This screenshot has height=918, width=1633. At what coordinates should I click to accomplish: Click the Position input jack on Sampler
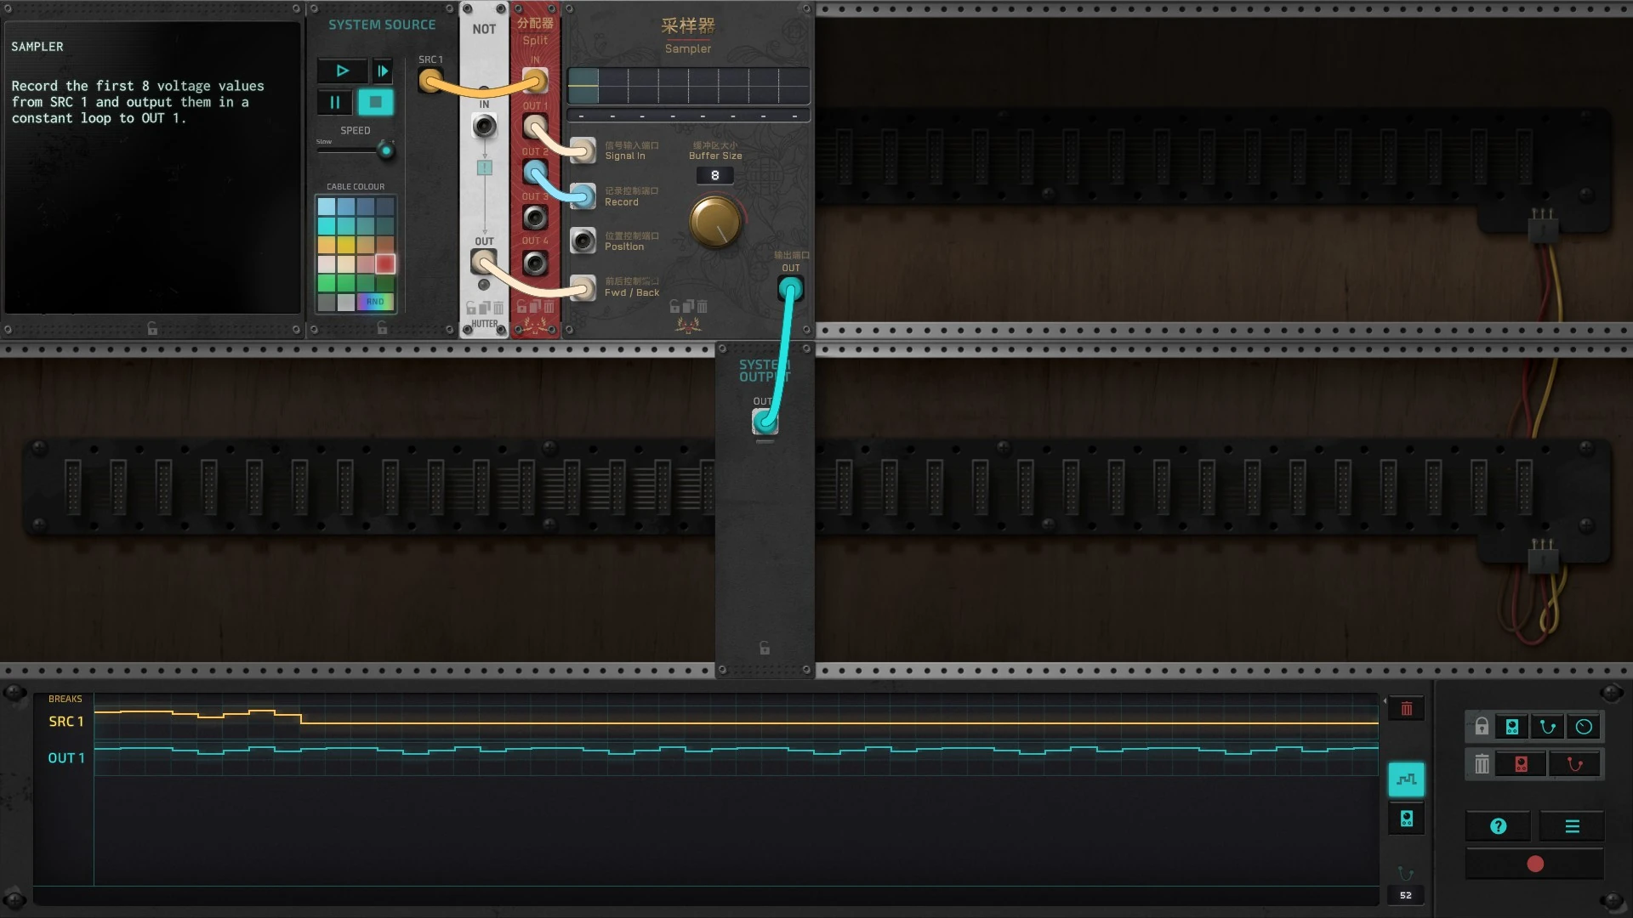(x=583, y=241)
